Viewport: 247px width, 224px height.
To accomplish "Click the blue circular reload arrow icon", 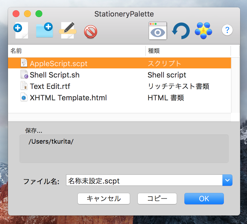I will tap(181, 31).
